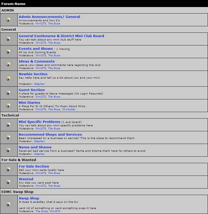
Task: Click the icon beside Name and Shame
Action: [9, 150]
